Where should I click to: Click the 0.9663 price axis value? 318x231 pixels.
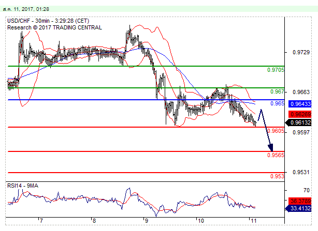[x=301, y=92]
